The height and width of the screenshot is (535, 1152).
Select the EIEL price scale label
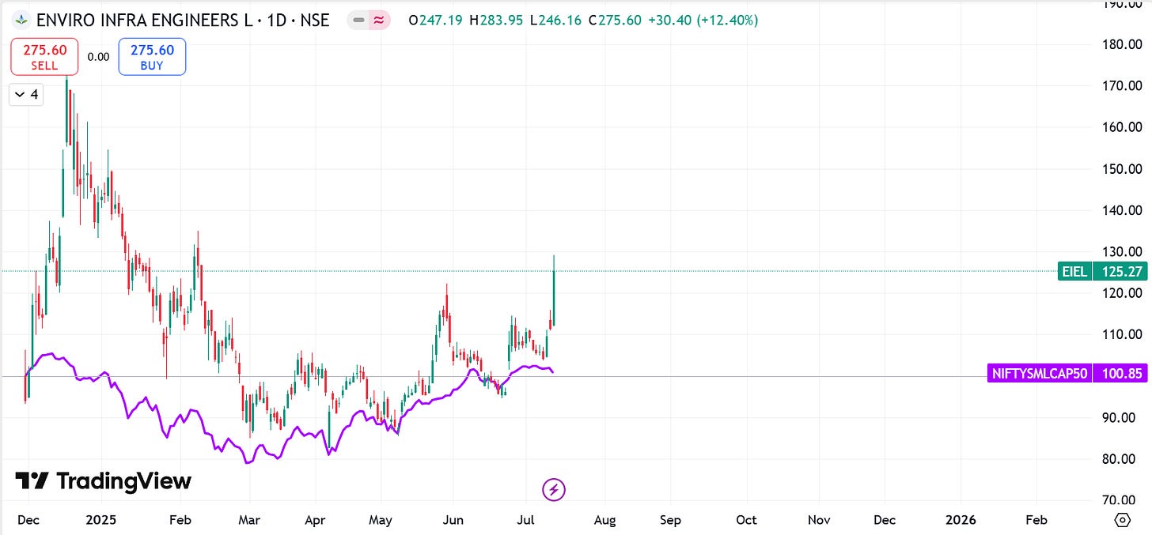coord(1074,272)
